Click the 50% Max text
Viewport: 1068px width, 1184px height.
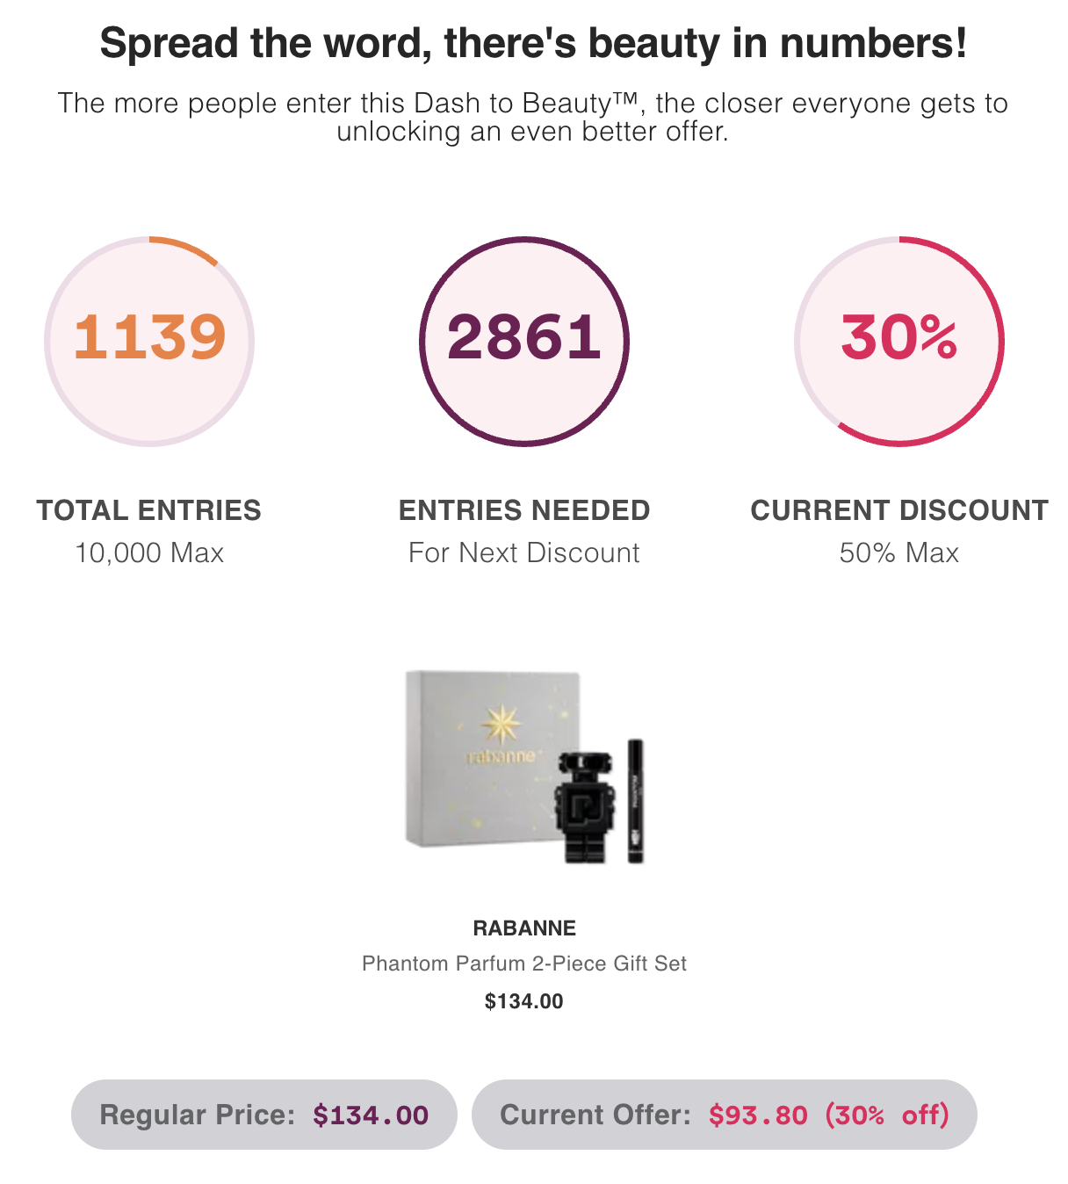[x=898, y=553]
